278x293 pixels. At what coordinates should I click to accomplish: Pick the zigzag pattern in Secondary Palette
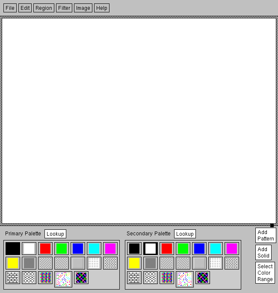tap(232, 263)
